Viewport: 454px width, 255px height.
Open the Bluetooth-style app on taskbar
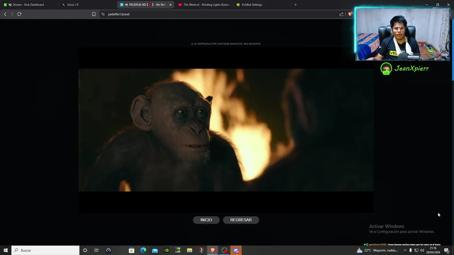pos(201,250)
